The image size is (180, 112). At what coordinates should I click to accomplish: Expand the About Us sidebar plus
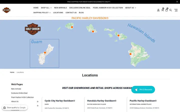coord(38,102)
